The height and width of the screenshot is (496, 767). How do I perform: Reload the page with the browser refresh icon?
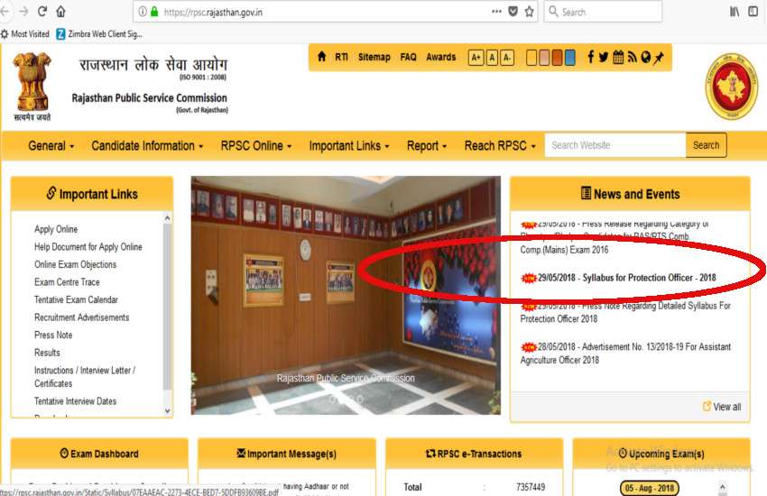42,12
